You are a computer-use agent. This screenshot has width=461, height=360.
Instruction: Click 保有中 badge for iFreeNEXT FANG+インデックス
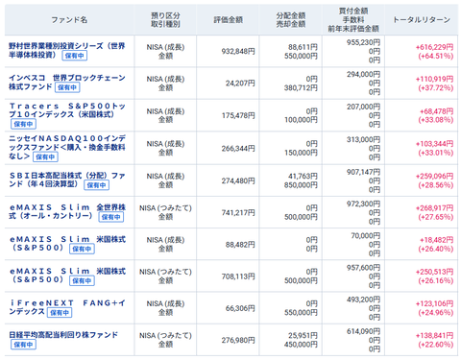point(60,313)
